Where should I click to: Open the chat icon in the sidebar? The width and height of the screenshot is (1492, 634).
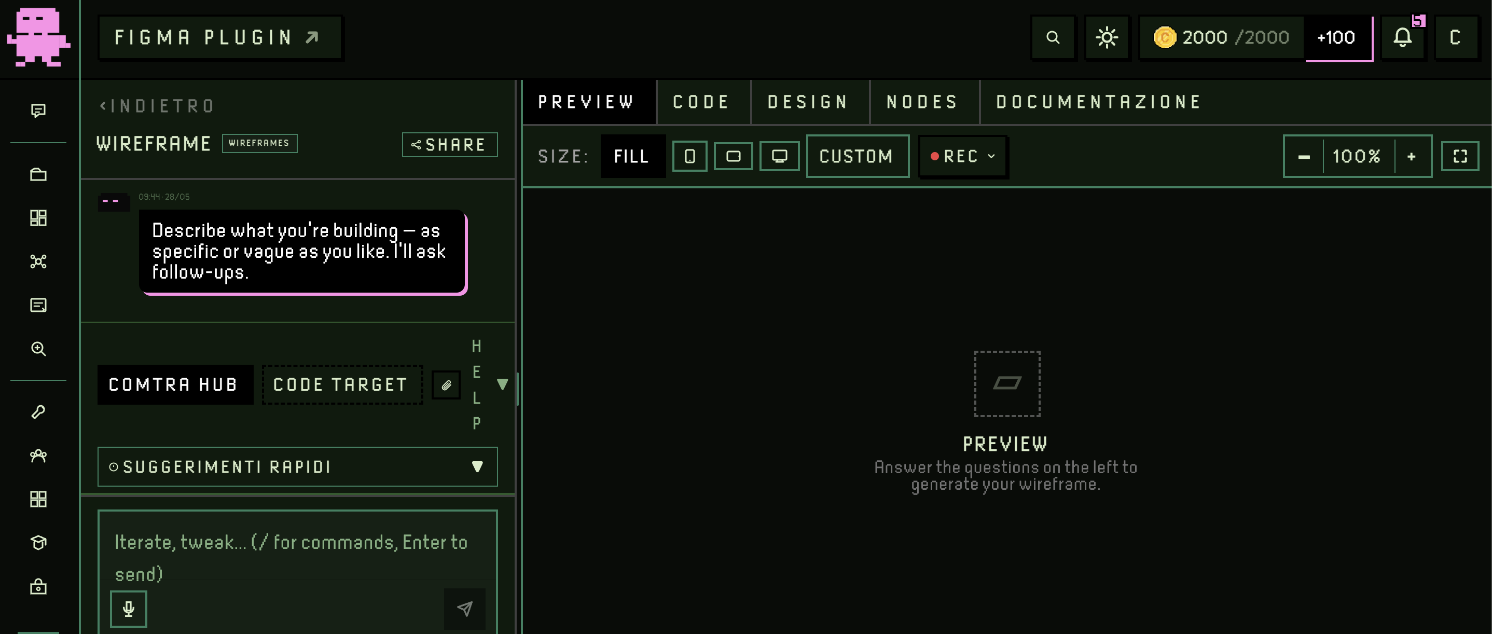point(38,110)
